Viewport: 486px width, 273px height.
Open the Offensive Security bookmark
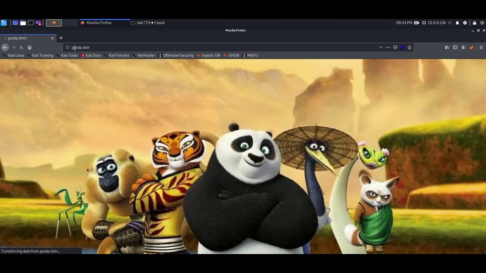pos(176,55)
